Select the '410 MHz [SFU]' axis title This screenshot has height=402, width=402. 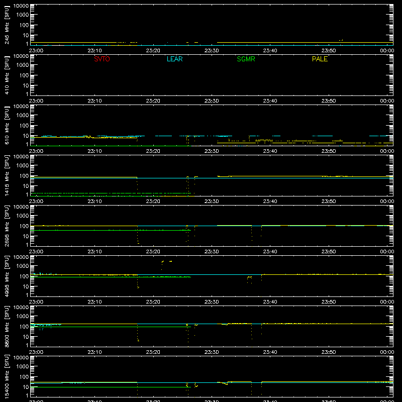[7, 75]
